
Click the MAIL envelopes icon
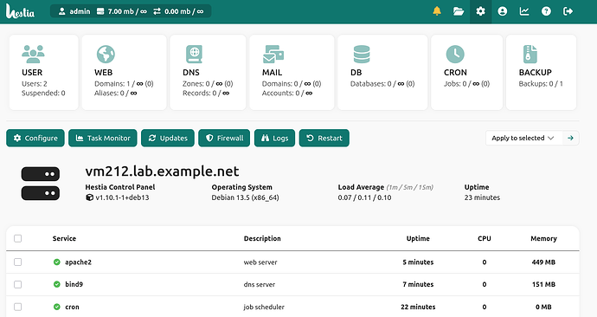pyautogui.click(x=273, y=54)
